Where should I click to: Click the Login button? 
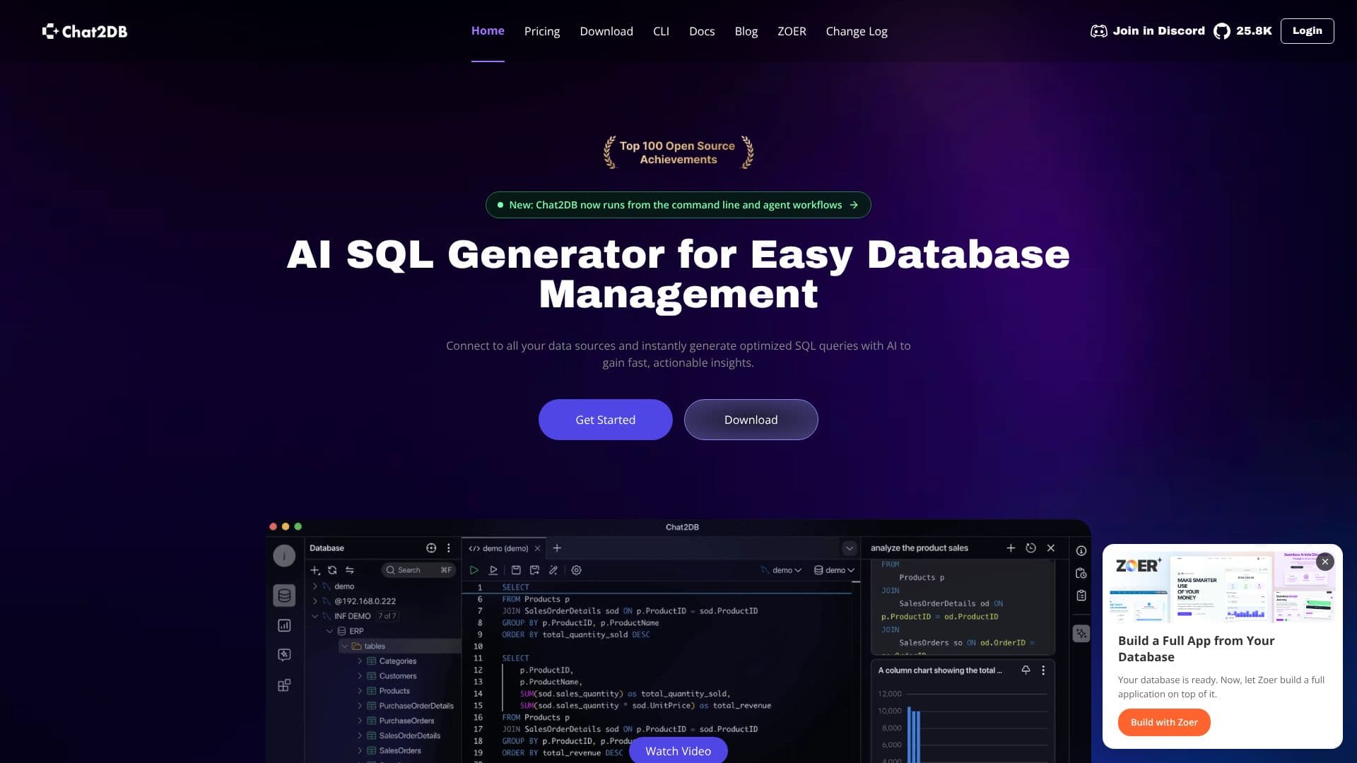coord(1307,31)
